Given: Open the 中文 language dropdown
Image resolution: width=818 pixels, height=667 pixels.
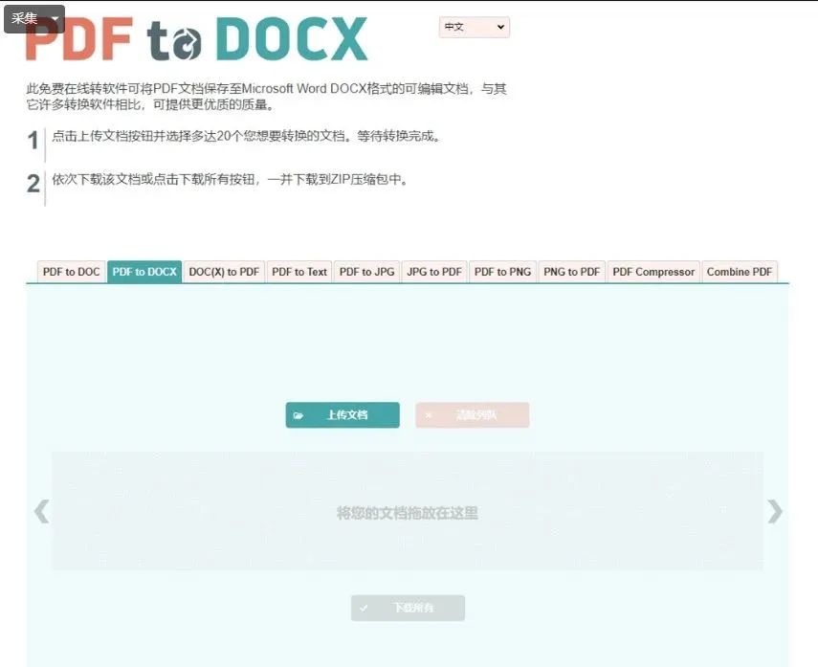Looking at the screenshot, I should 474,27.
